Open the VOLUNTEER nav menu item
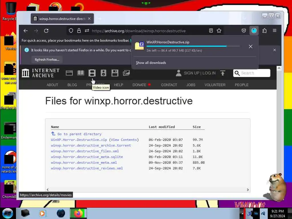Screen dimensions: 292x219 point(215,85)
